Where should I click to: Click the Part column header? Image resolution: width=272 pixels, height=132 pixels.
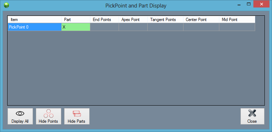pos(76,20)
